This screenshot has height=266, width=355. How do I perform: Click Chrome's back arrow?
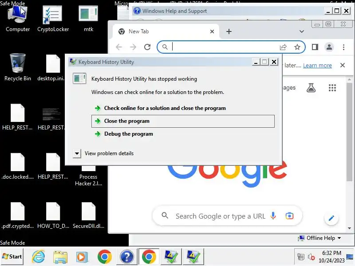tap(119, 47)
